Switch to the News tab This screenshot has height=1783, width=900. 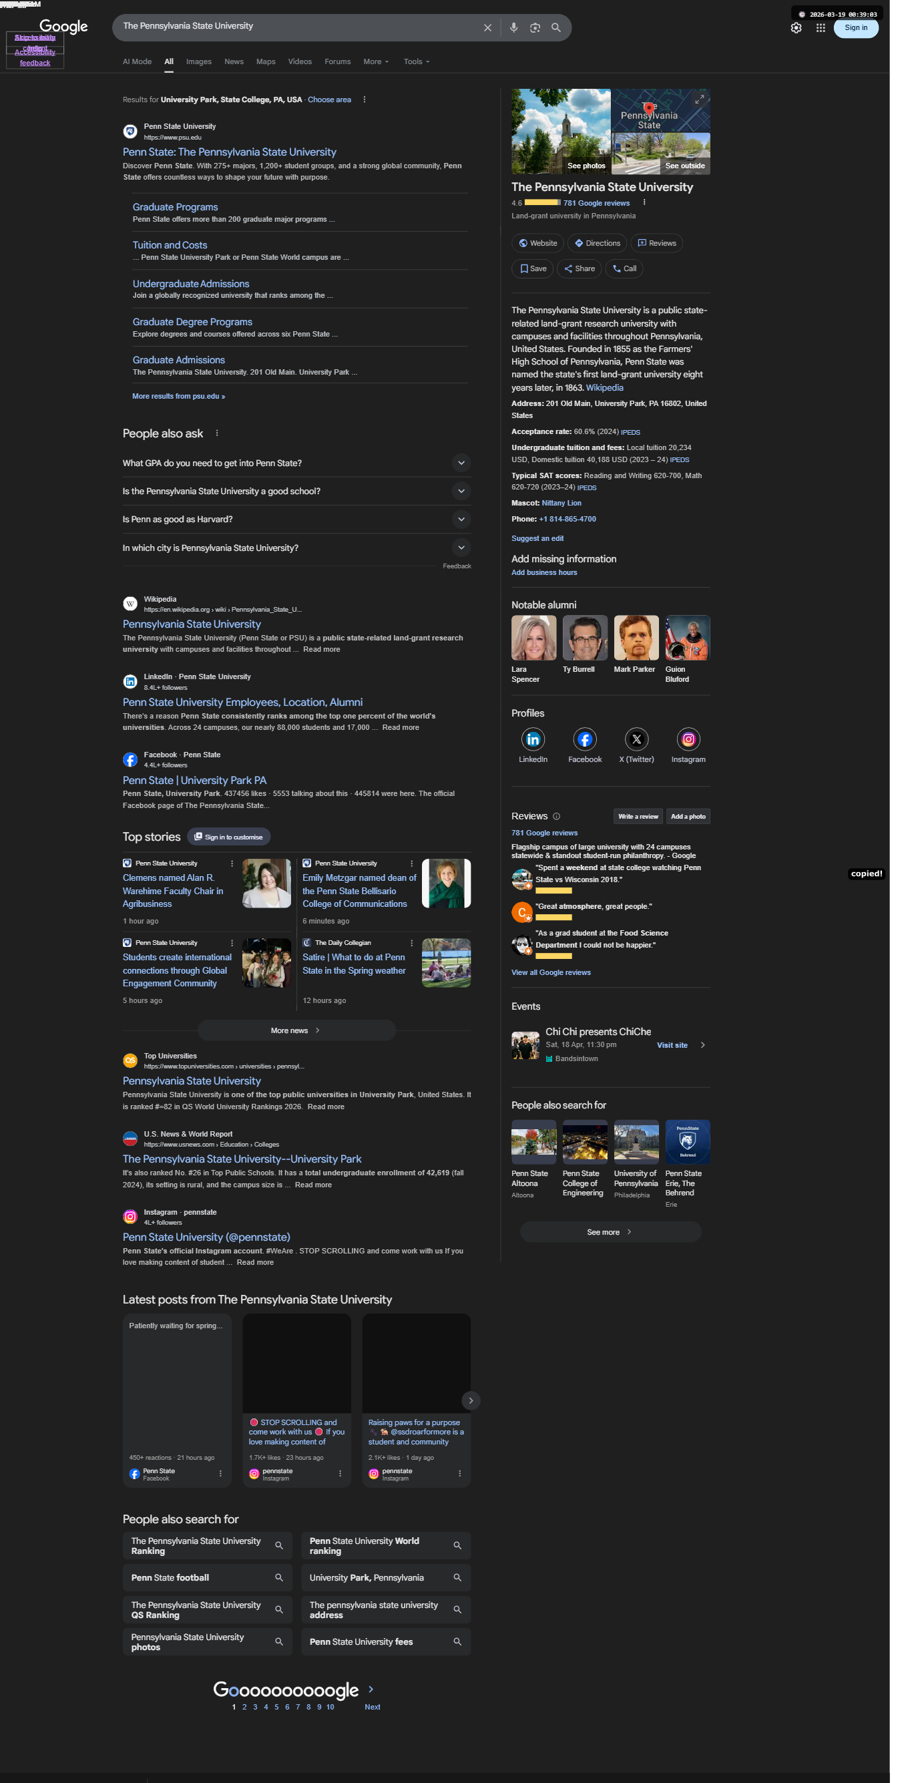pos(234,61)
